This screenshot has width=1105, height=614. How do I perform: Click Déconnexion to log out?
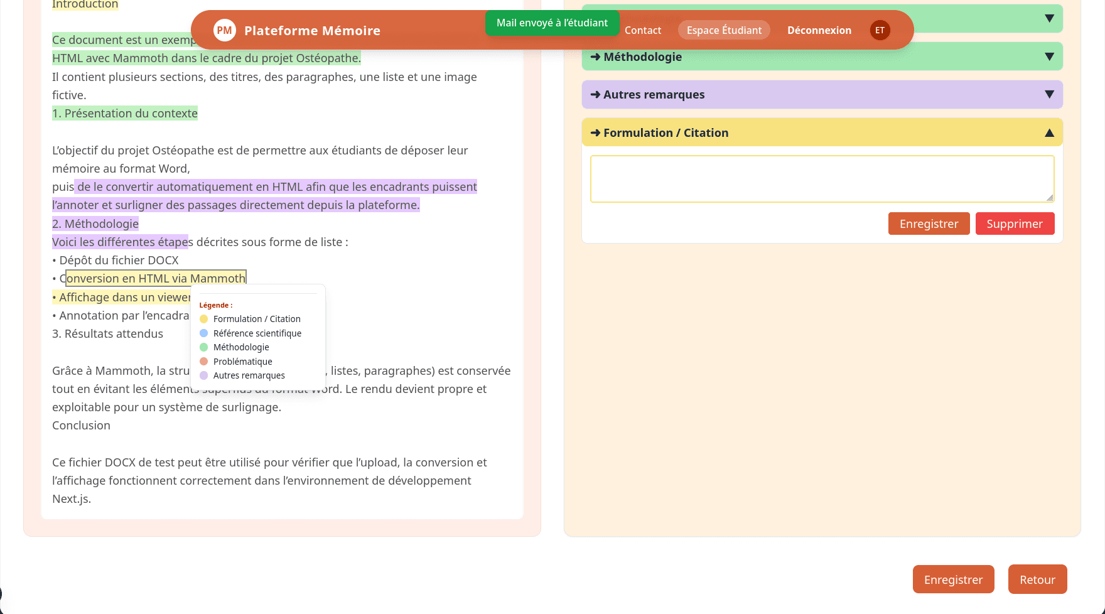pos(819,30)
